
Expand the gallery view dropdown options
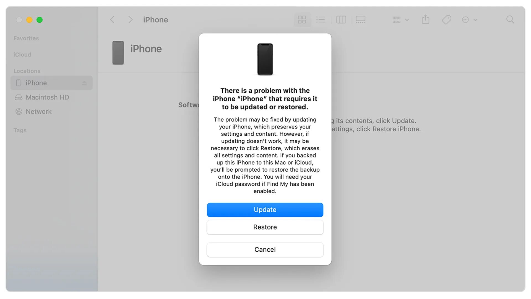click(x=406, y=20)
